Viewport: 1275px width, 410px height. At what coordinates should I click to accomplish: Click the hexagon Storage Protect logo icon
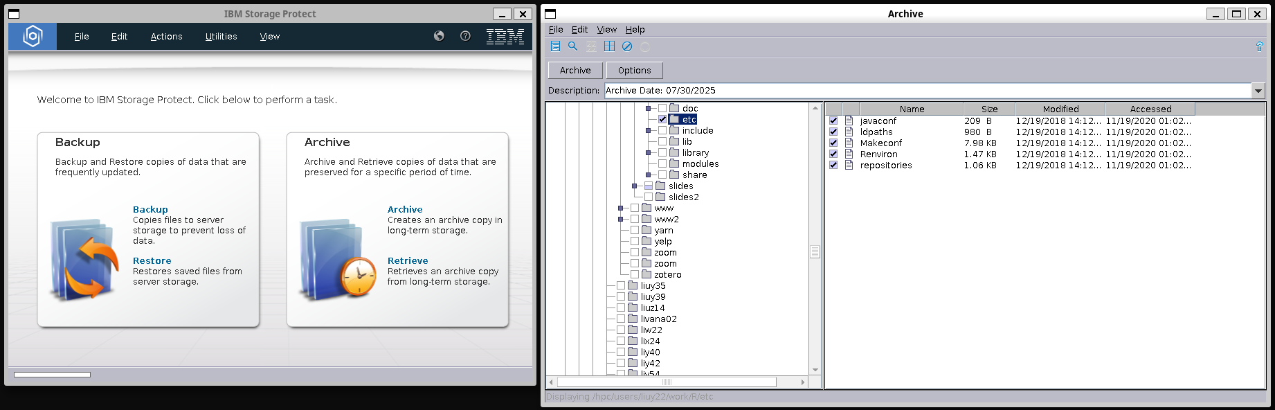coord(33,36)
